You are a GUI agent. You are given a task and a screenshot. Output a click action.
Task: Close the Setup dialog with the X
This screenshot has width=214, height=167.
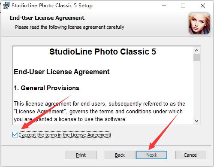[203, 6]
